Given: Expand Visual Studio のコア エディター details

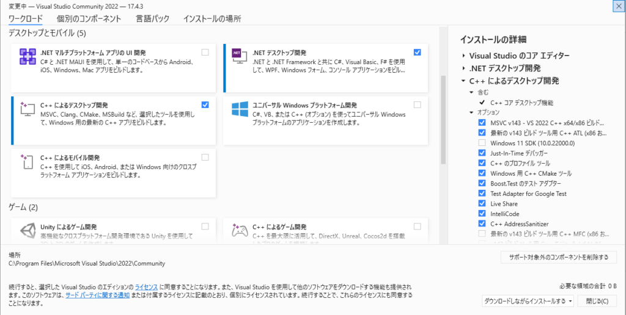Looking at the screenshot, I should (463, 56).
